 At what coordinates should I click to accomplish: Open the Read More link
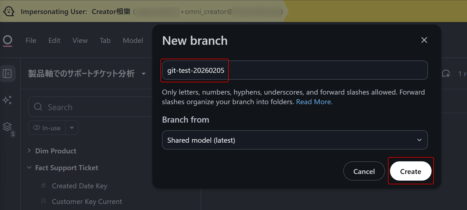coord(314,102)
